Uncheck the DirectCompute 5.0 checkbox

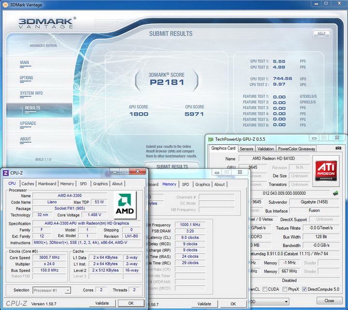(304, 289)
